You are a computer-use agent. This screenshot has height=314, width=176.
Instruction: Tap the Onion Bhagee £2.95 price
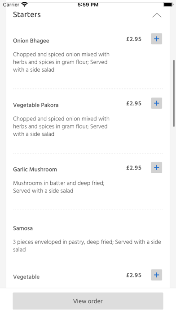point(134,39)
